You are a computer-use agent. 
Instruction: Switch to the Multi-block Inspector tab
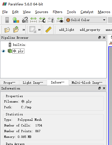point(87,83)
